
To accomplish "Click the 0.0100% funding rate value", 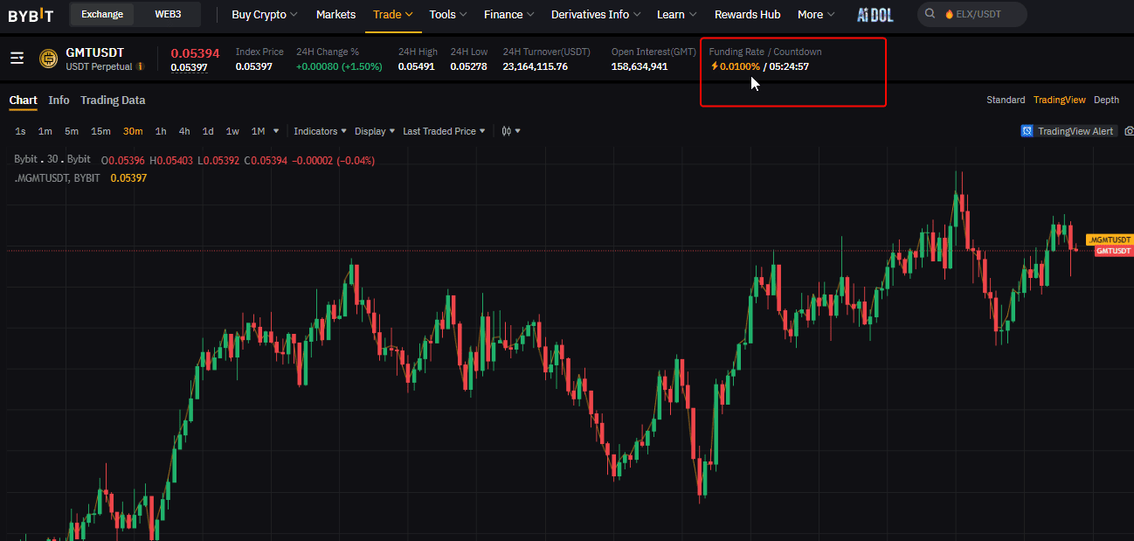I will tap(740, 66).
